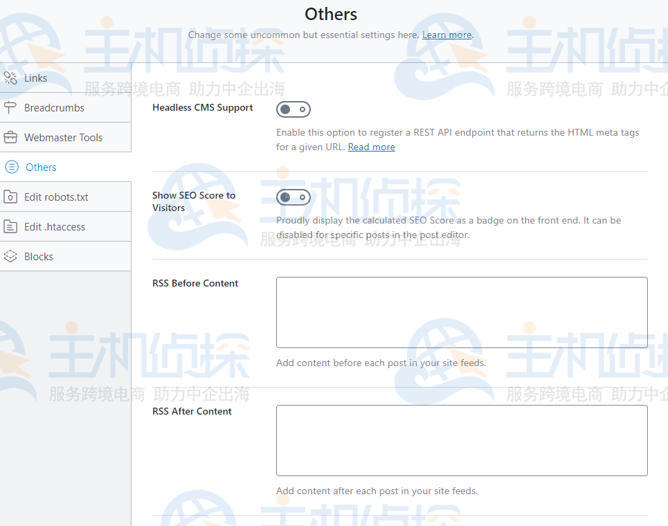Open the "Read more" link under Headless CMS
This screenshot has height=526, width=668.
371,147
